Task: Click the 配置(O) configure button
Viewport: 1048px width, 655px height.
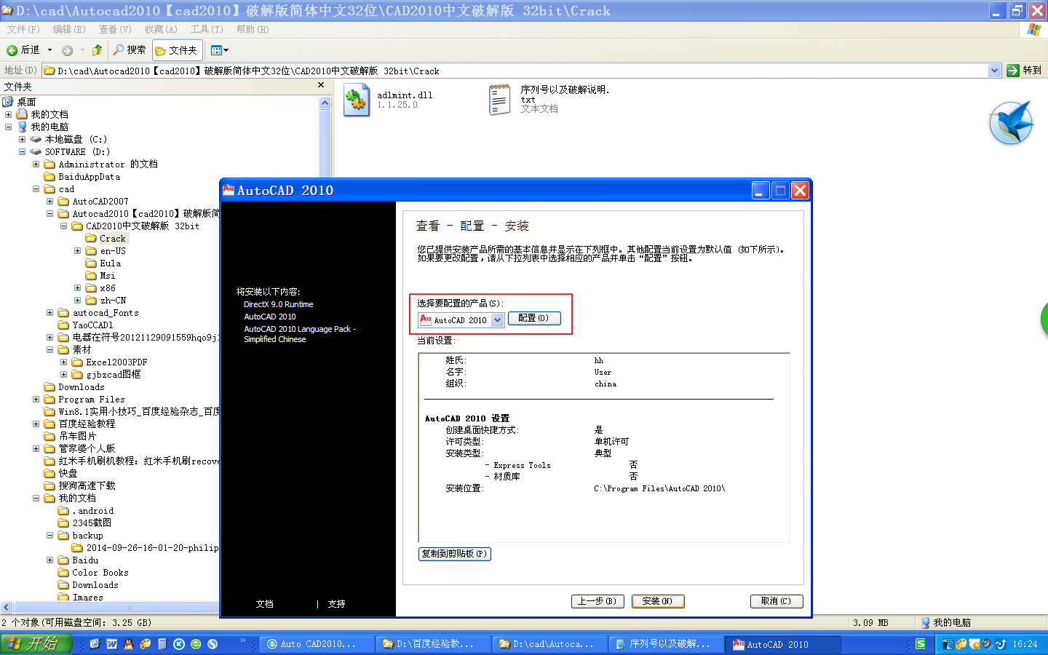Action: tap(533, 318)
